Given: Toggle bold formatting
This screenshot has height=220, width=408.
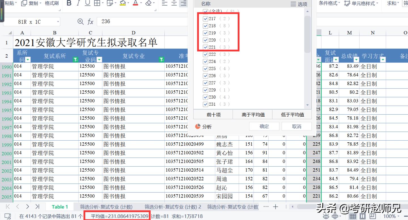Looking at the screenshot, I should [x=69, y=3].
